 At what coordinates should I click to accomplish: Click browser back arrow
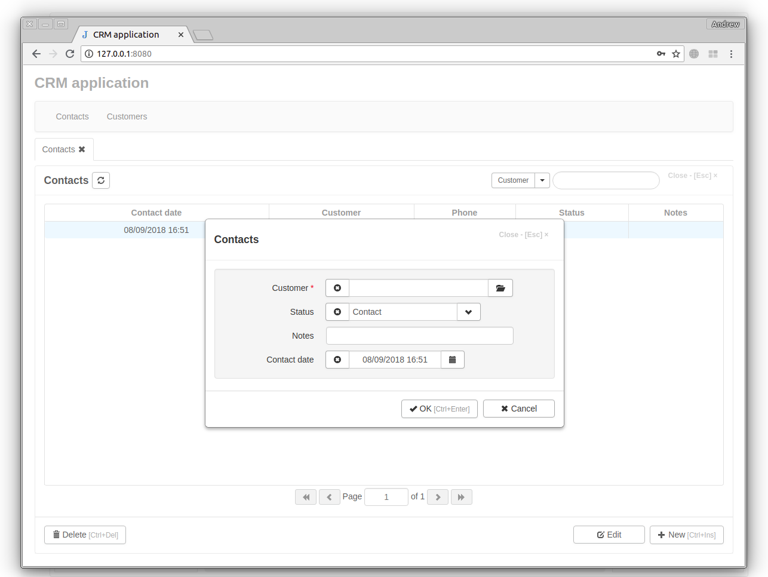pyautogui.click(x=36, y=54)
